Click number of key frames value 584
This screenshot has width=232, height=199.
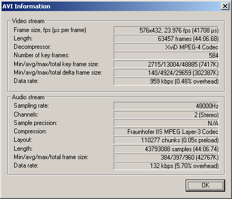[166, 56]
